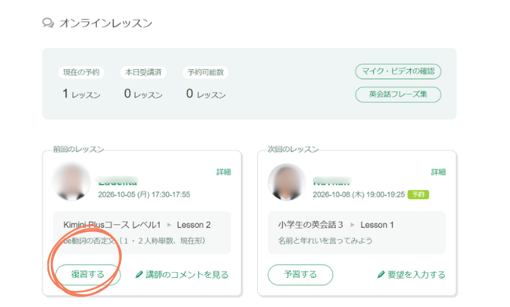Screen dimensions: 510x307
Task: Click Kimini Plusコース レベル1 text
Action: click(x=112, y=225)
